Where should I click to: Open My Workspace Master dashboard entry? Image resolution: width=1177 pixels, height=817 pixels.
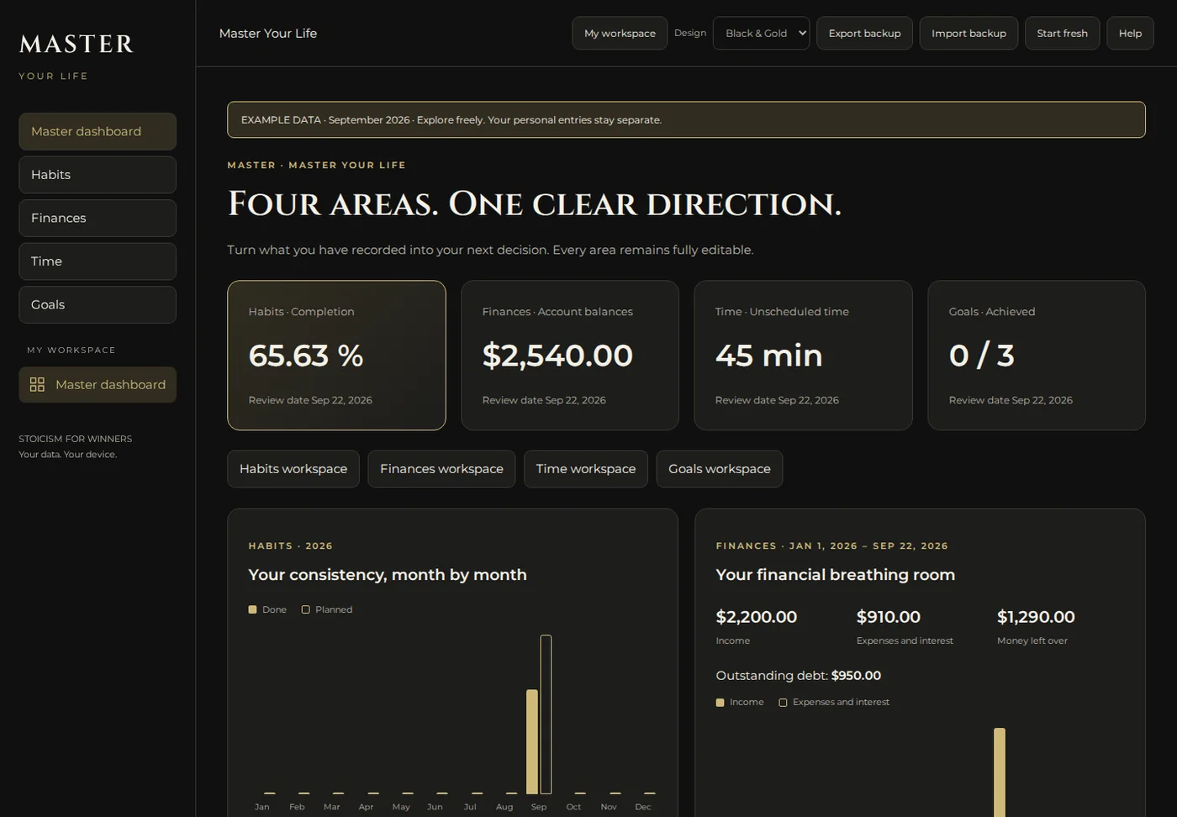(98, 384)
